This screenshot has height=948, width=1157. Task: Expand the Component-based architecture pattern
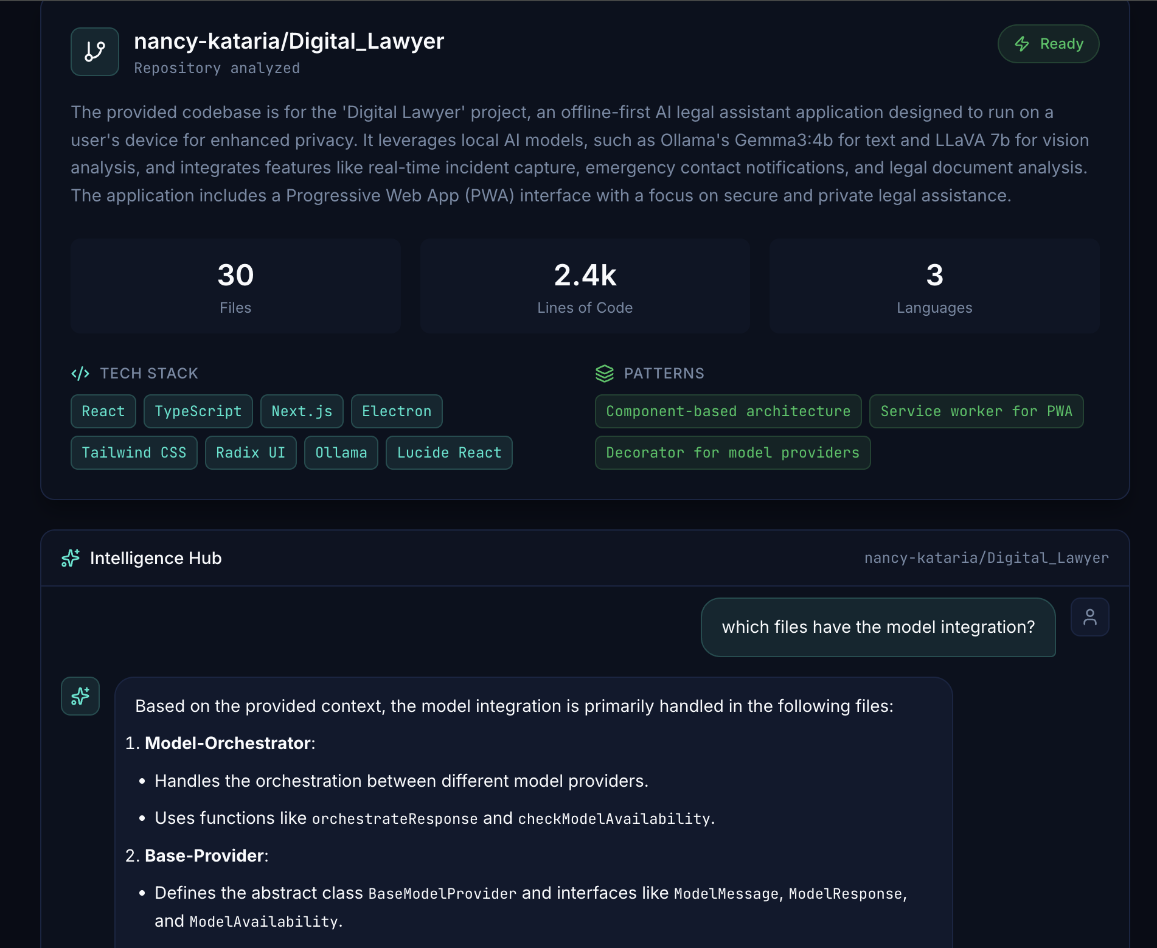tap(728, 411)
